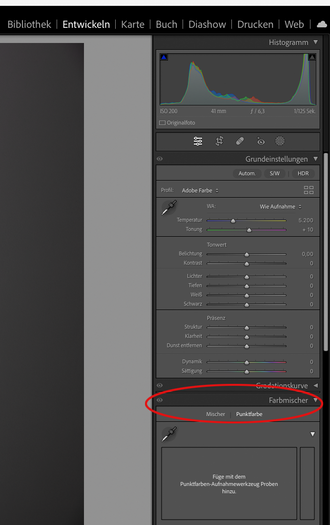Toggle Gradationskurve panel eye visibility
Screen dimensions: 330x525
pos(160,385)
